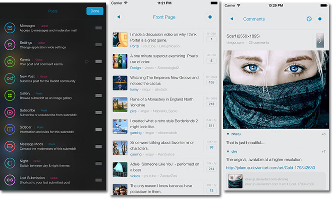This screenshot has width=333, height=199.
Task: Open the deviantart article preview card
Action: pos(276,181)
